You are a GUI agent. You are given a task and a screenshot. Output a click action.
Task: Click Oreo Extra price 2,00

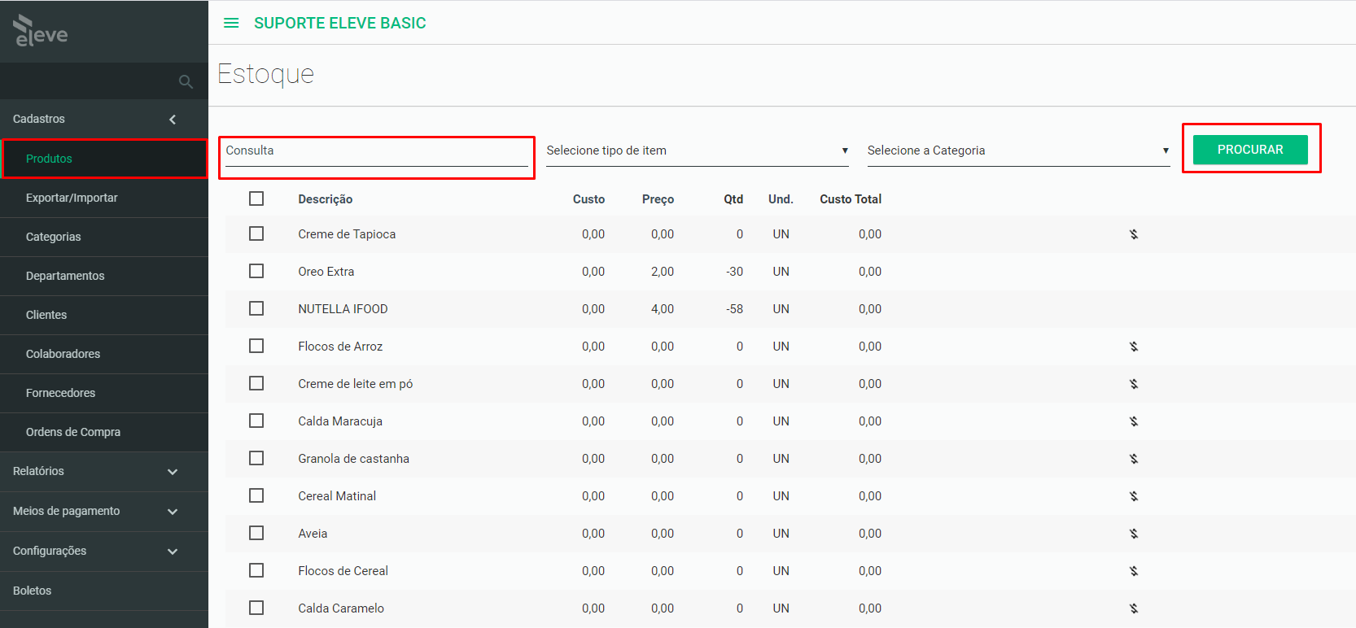(x=663, y=272)
